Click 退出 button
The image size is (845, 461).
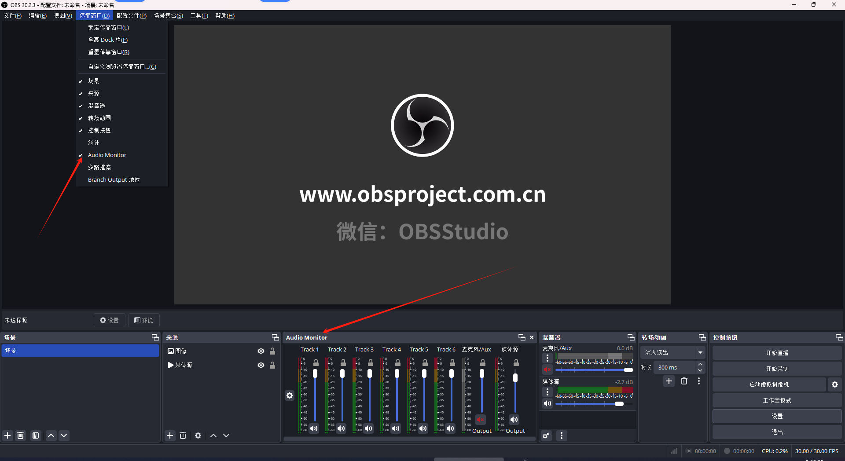tap(777, 432)
